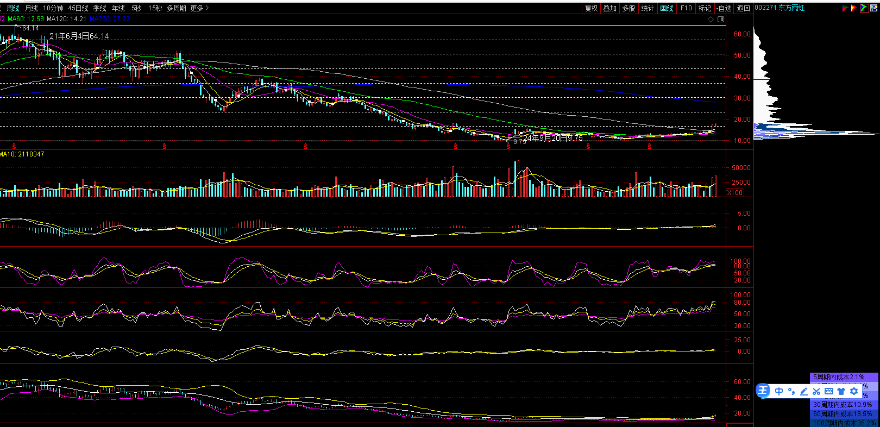Click the rightmost chip panel settings icon
The height and width of the screenshot is (427, 880).
[873, 8]
